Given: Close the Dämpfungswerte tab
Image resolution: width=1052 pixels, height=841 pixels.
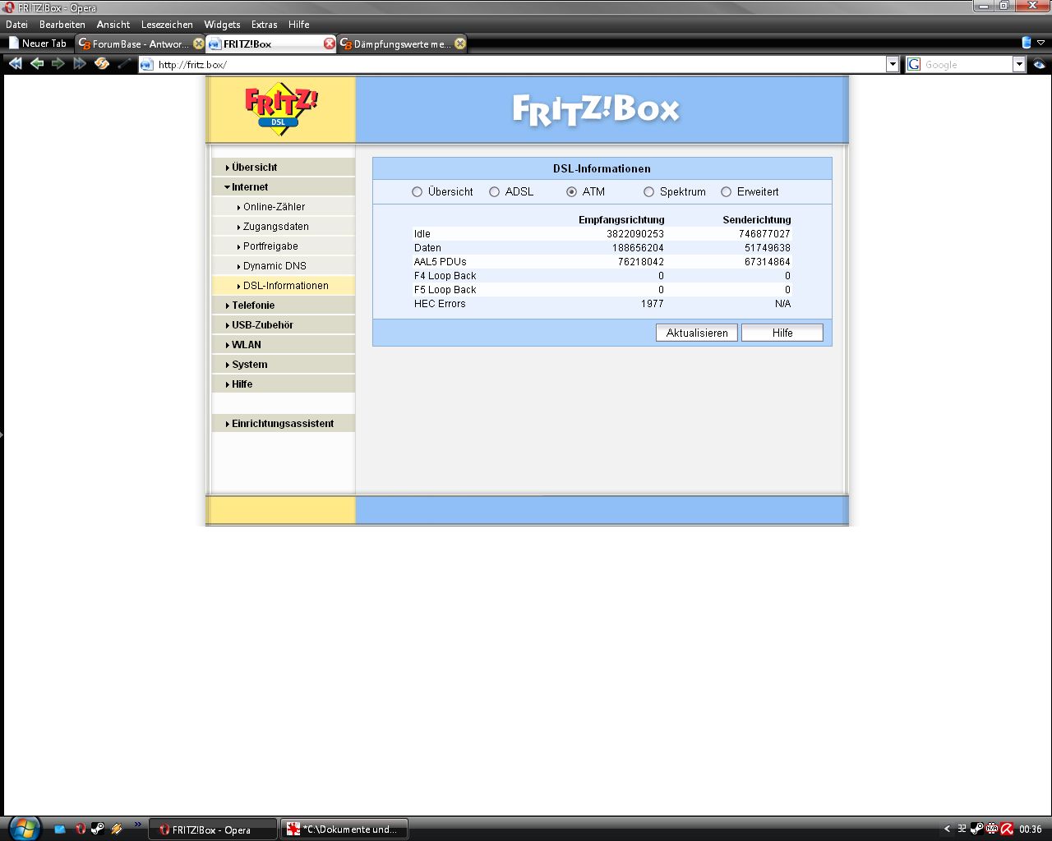Looking at the screenshot, I should [x=460, y=44].
